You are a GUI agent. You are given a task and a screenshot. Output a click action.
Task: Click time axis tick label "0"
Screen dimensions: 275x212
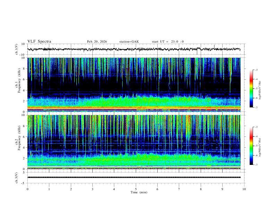tap(27, 189)
